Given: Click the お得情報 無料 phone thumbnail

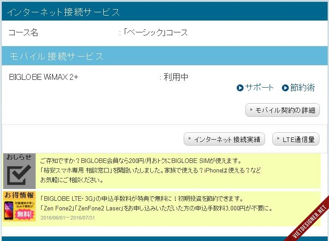Looking at the screenshot, I should (x=19, y=206).
